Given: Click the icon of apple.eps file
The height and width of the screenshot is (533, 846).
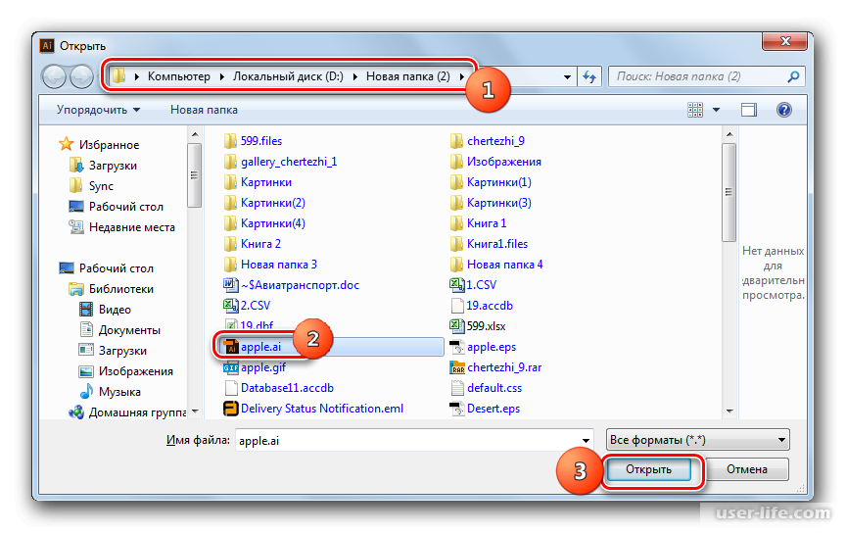Looking at the screenshot, I should coord(457,347).
